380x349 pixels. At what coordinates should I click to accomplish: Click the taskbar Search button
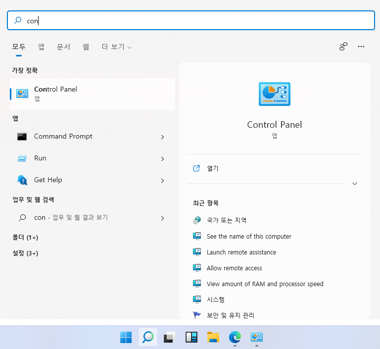point(148,337)
